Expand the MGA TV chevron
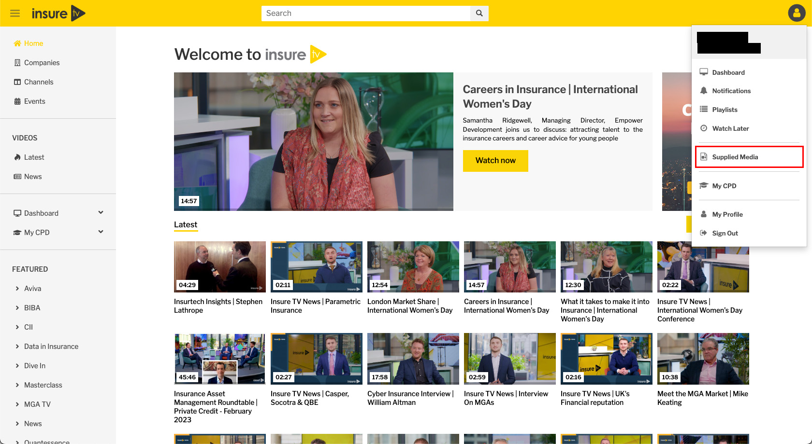The height and width of the screenshot is (444, 812). [x=17, y=404]
